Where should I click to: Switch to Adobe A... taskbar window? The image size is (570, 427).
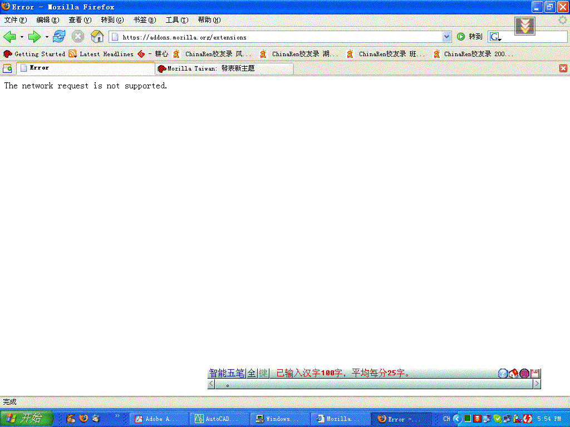160,419
